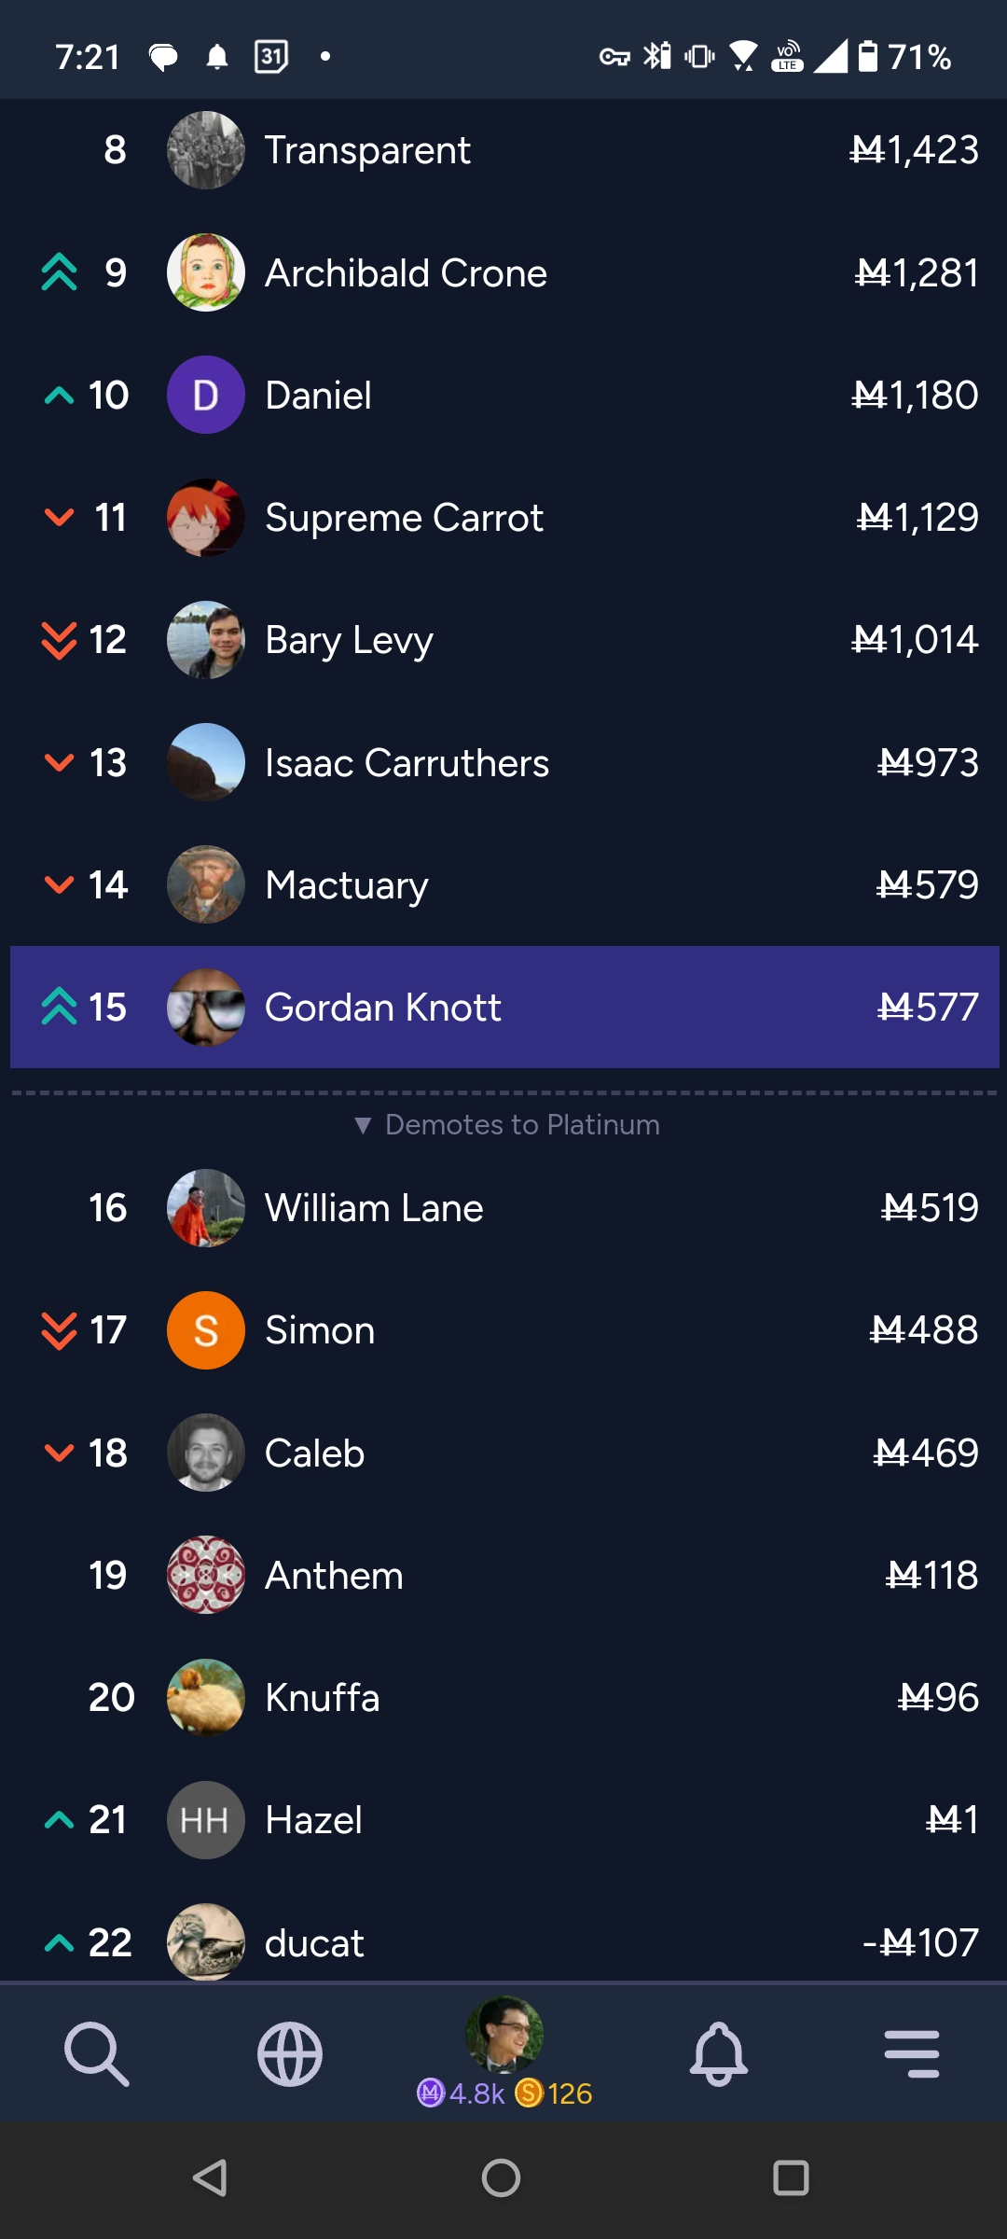Tap Isaac Carruthers' profile photo
1007x2239 pixels.
(206, 762)
